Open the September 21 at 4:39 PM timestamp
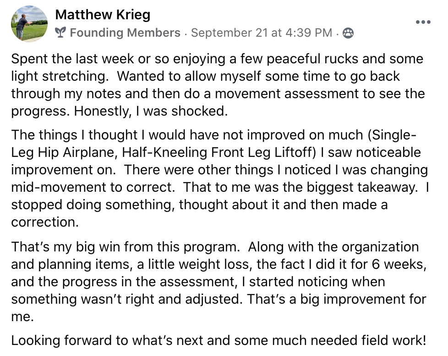 [261, 33]
